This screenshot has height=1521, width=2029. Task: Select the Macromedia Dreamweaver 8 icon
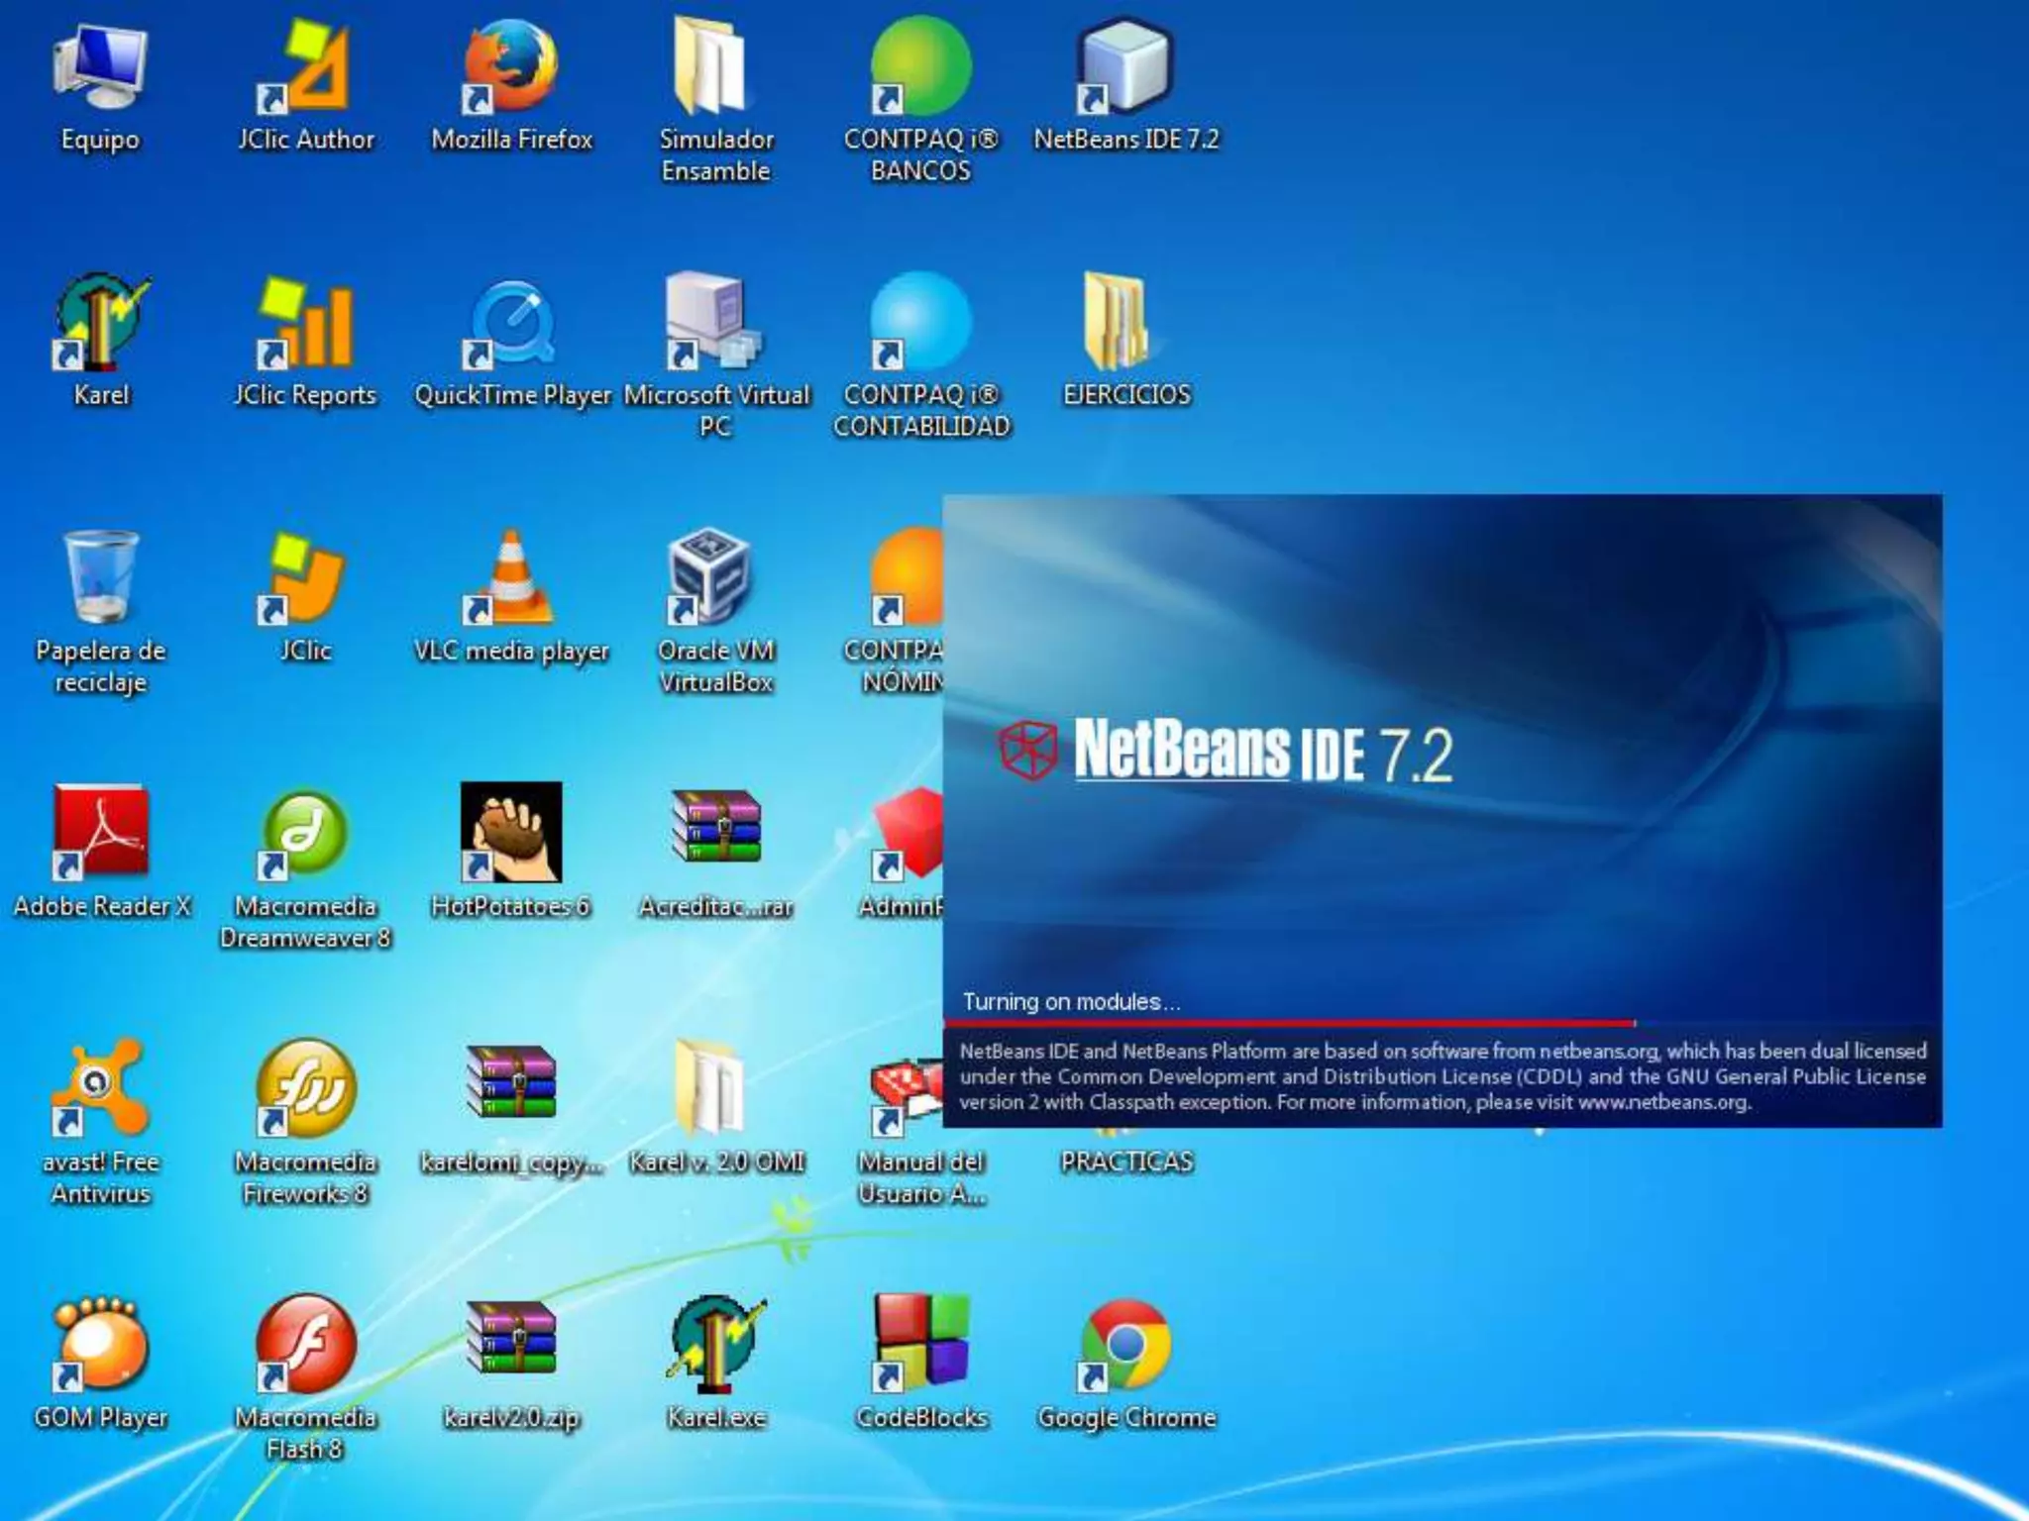click(305, 834)
